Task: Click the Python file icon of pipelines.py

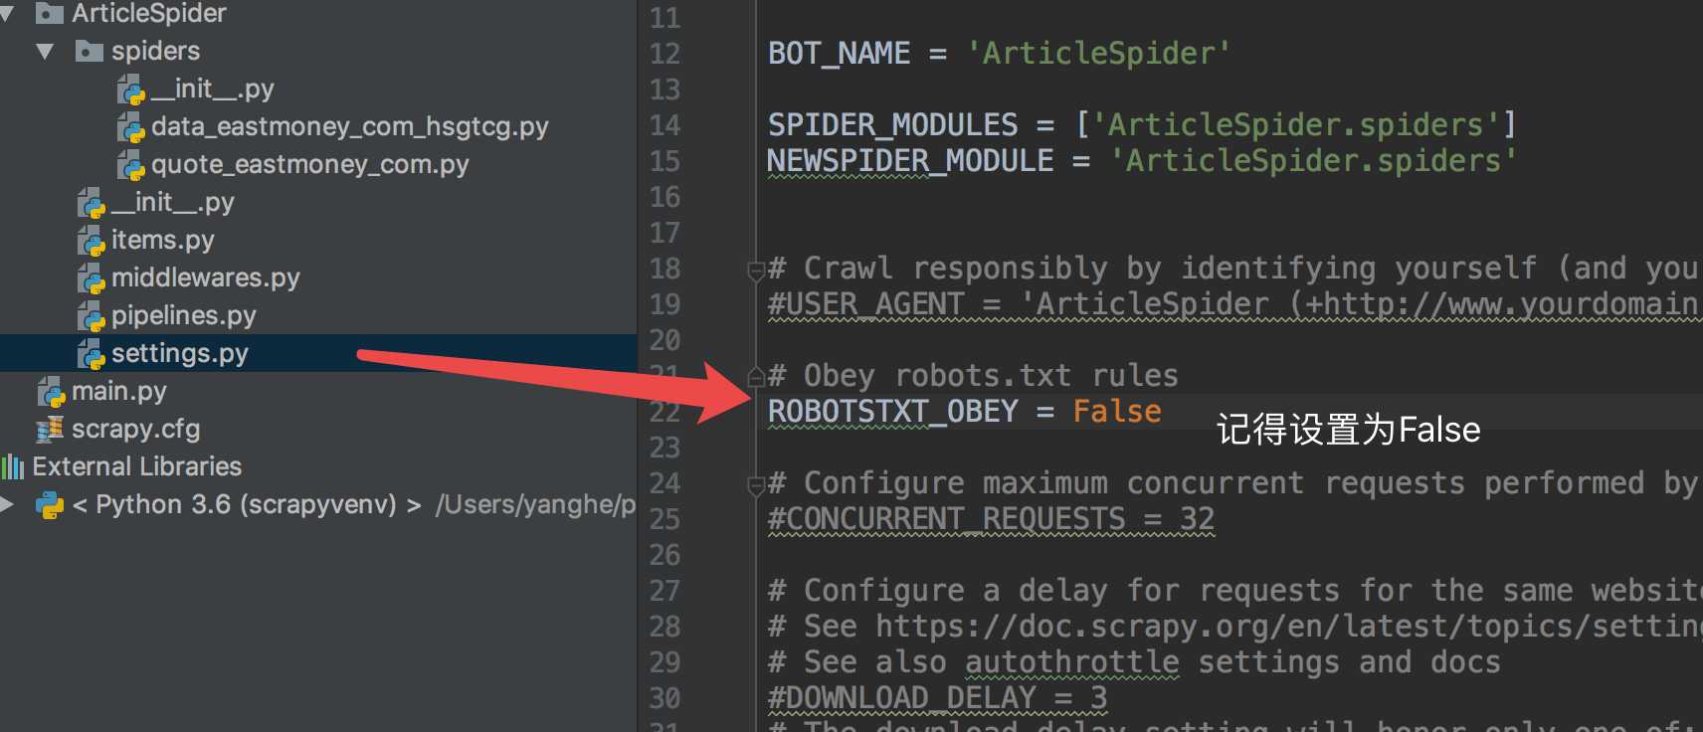Action: tap(91, 316)
